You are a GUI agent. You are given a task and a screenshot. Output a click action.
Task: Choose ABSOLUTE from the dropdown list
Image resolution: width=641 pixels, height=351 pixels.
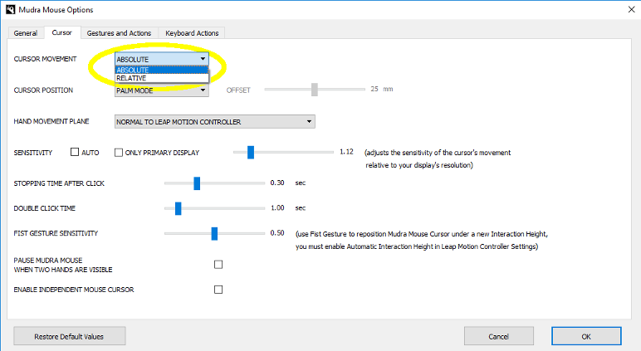tap(162, 70)
